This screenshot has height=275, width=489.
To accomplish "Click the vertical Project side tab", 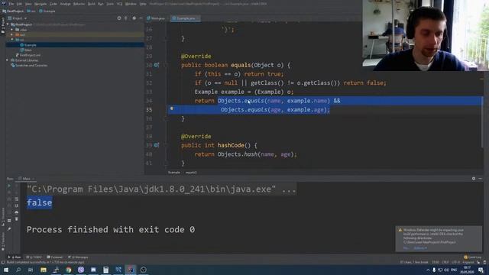I will (3, 25).
